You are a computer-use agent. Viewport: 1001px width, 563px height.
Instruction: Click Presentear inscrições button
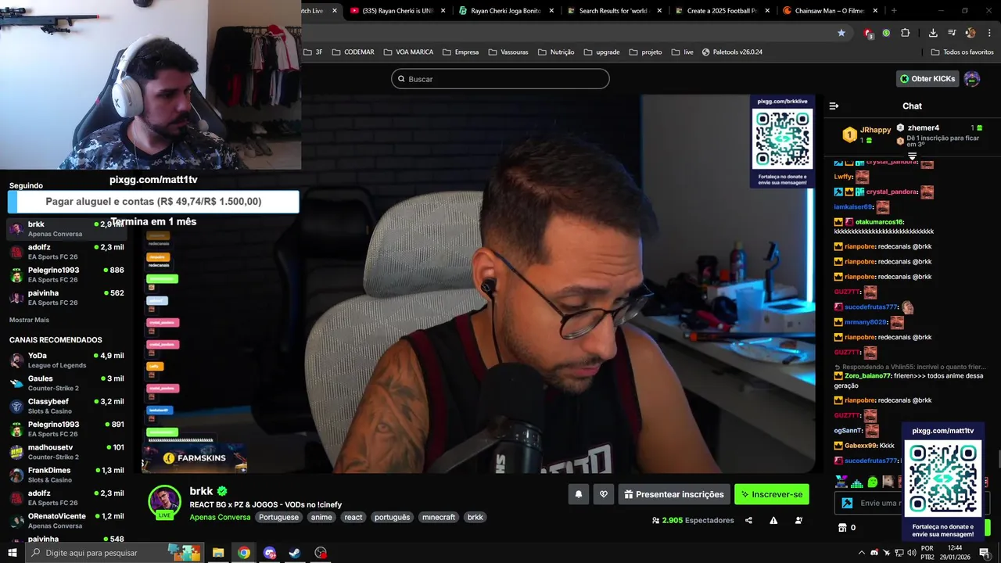point(673,494)
